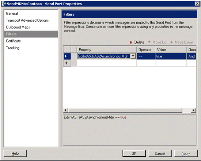Image resolution: width=201 pixels, height=161 pixels.
Task: Select the current row arrow indicator
Action: (67, 56)
